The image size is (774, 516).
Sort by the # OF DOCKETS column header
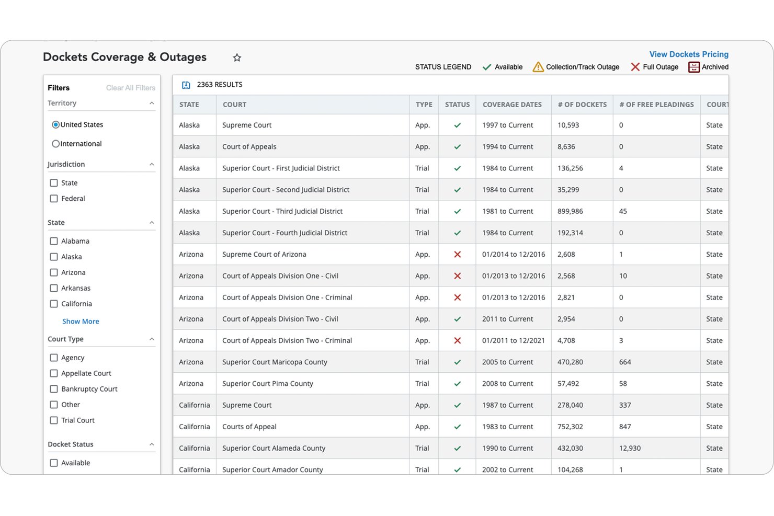[x=582, y=105]
